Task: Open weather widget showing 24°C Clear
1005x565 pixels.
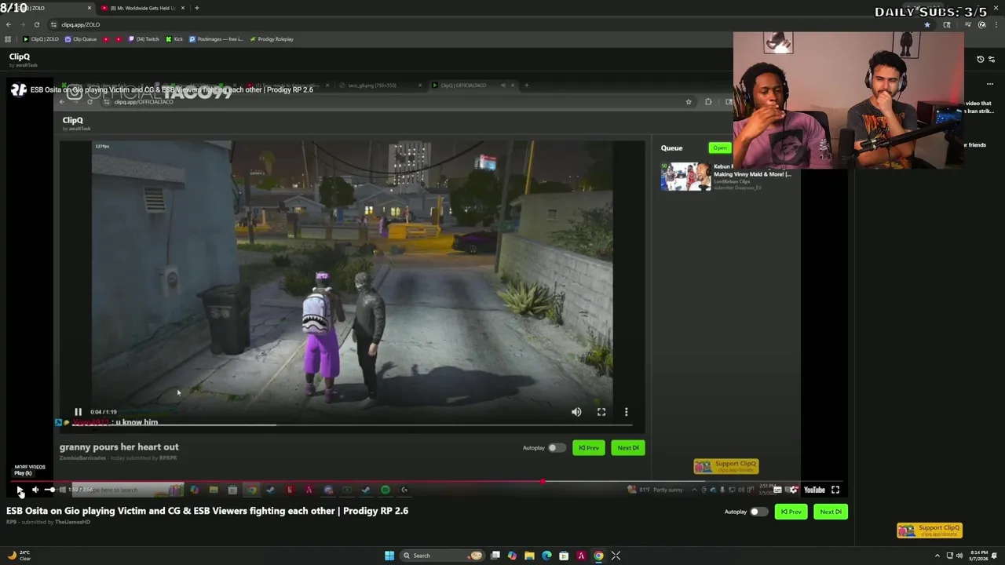Action: pos(20,556)
